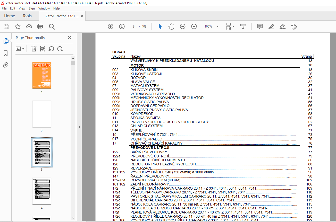The height and width of the screenshot is (222, 336).
Task: Delete selected pages with trash icon
Action: (x=34, y=49)
